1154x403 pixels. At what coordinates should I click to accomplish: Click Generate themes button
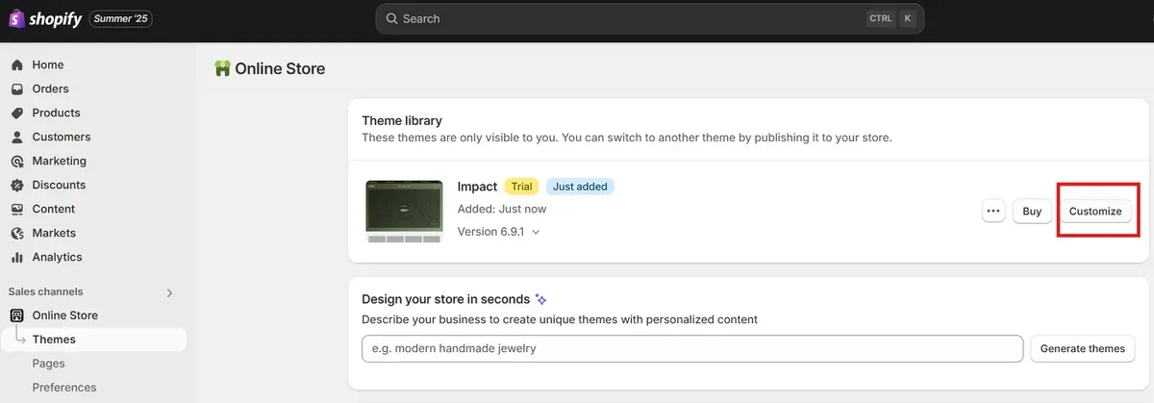1083,348
